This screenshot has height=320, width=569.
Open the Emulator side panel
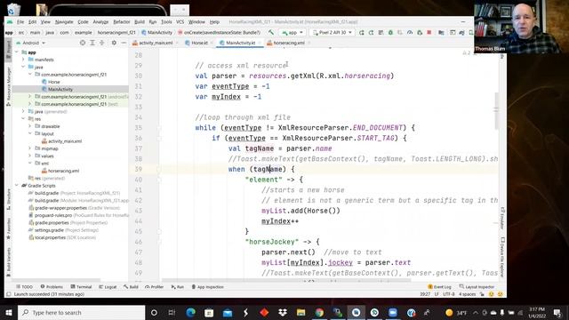click(502, 218)
